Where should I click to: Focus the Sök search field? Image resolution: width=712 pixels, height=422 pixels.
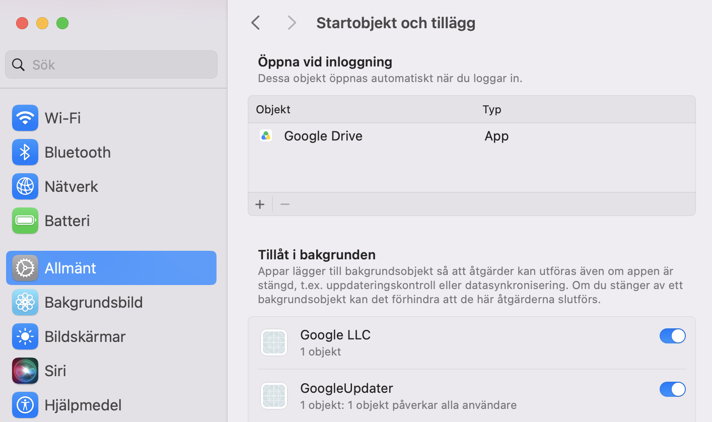pos(111,64)
